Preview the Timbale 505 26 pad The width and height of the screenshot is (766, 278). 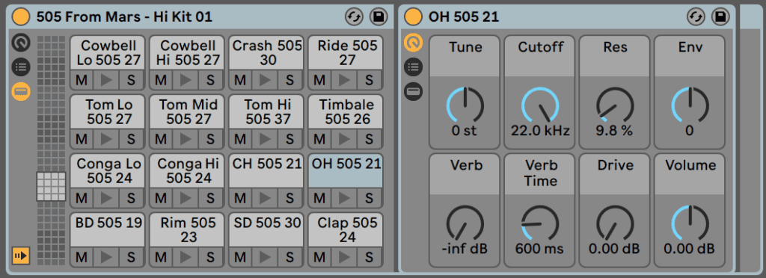coord(344,139)
